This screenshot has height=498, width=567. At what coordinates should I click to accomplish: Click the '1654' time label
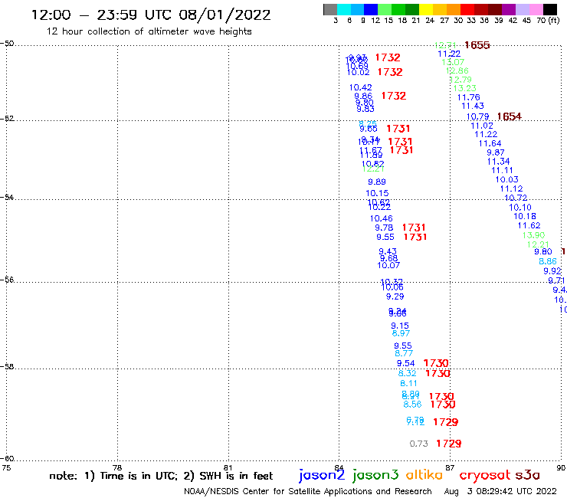pos(509,116)
